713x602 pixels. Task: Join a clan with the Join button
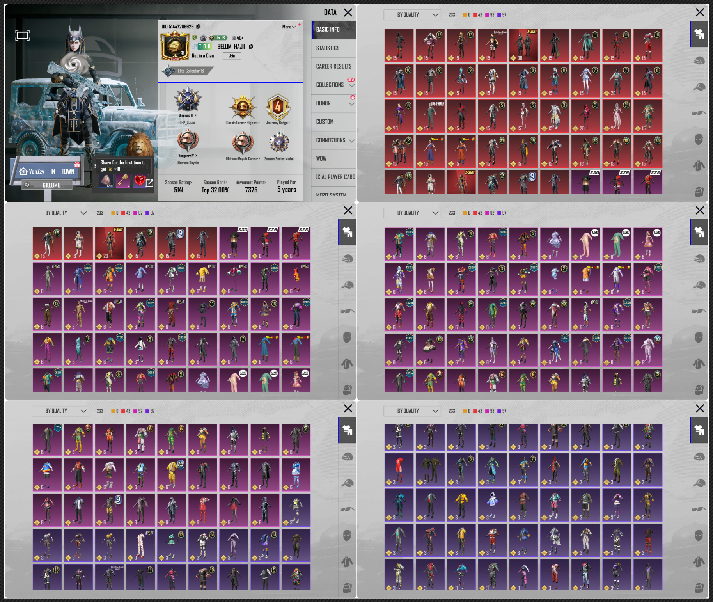point(232,56)
